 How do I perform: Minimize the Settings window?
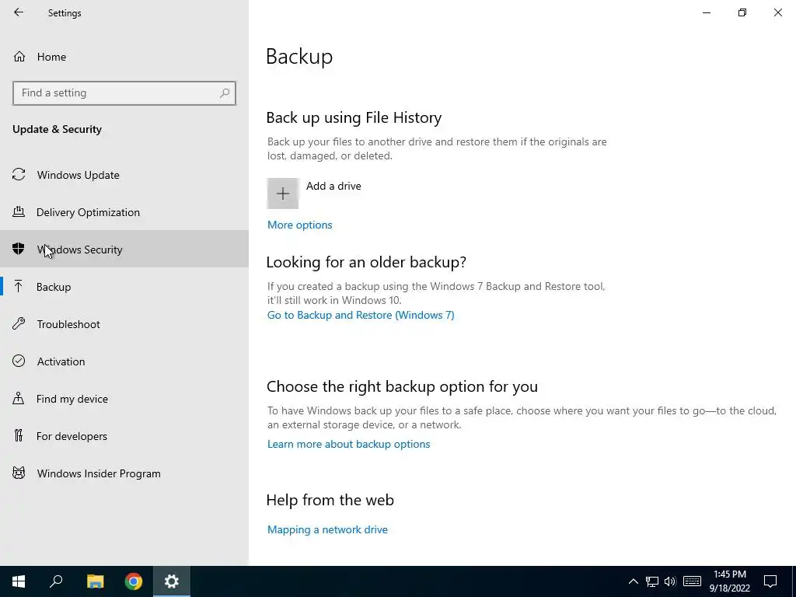coord(707,12)
